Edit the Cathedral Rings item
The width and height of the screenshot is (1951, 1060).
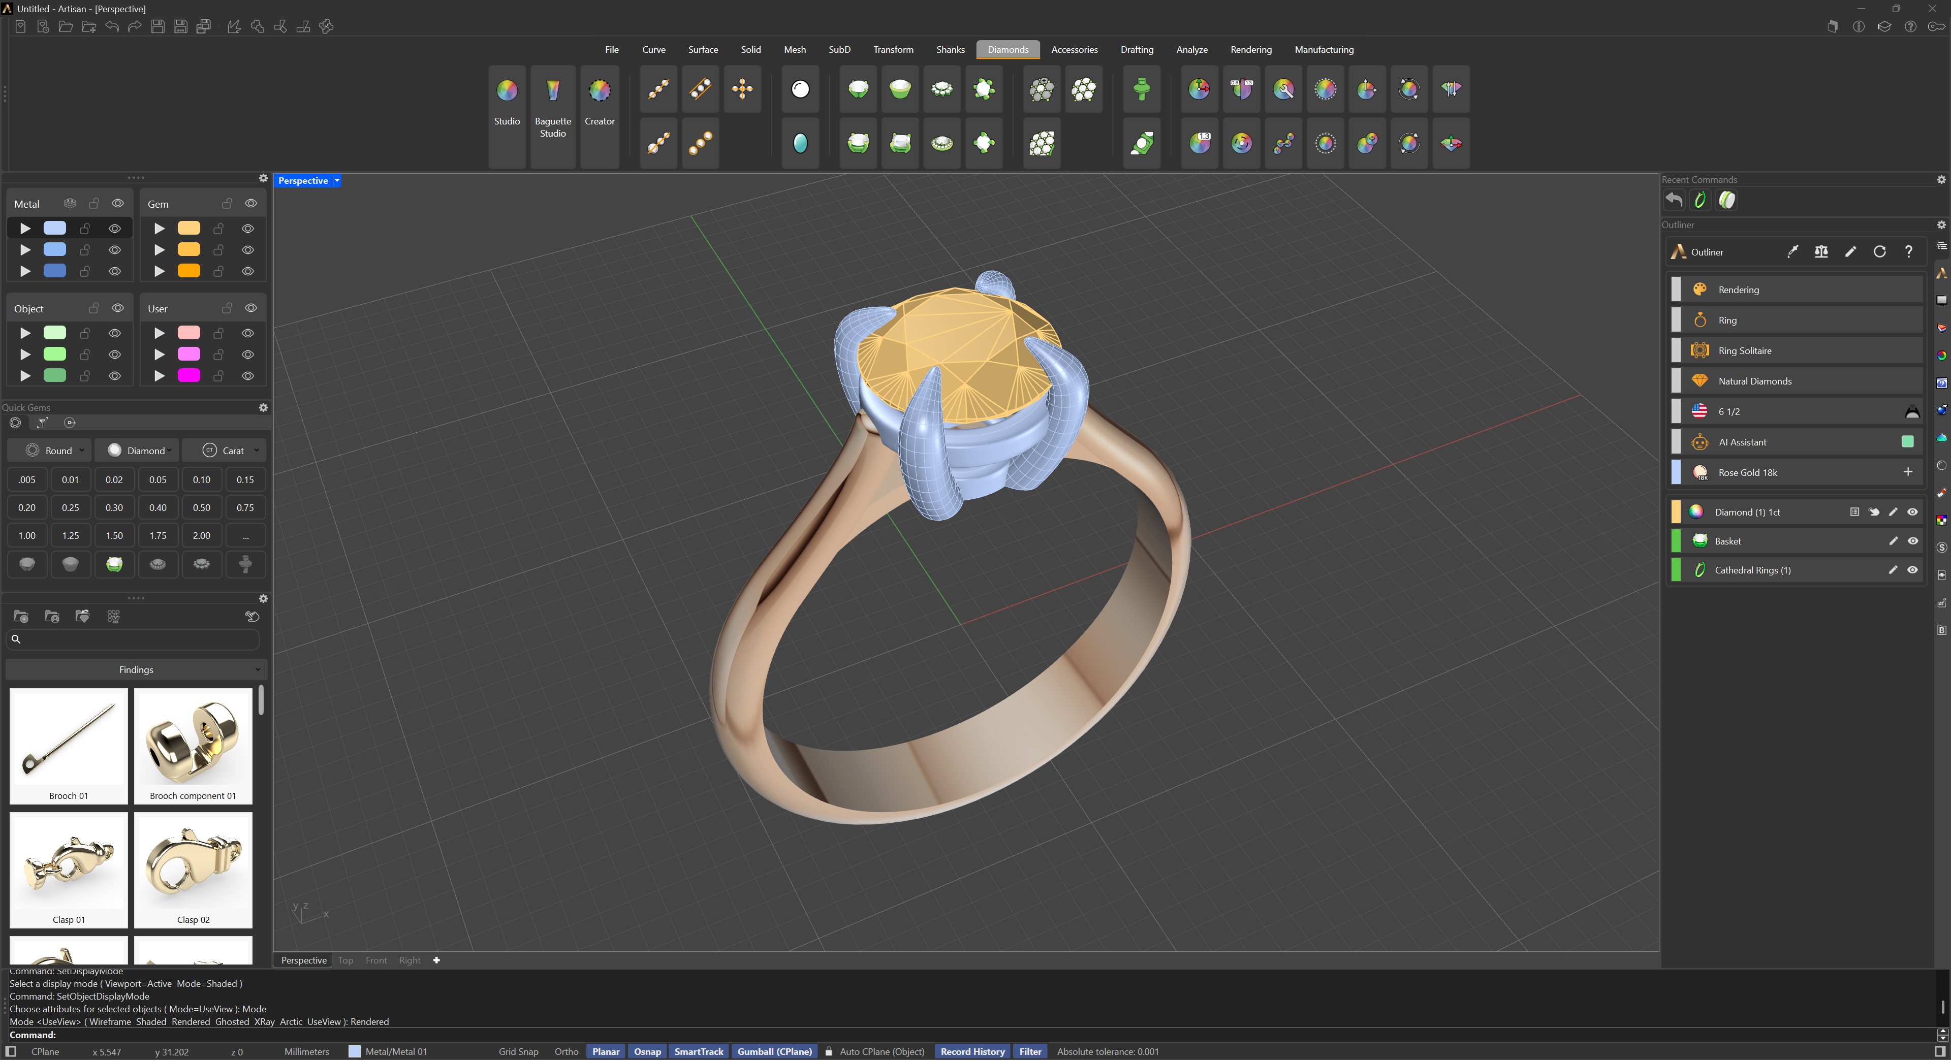[1893, 570]
